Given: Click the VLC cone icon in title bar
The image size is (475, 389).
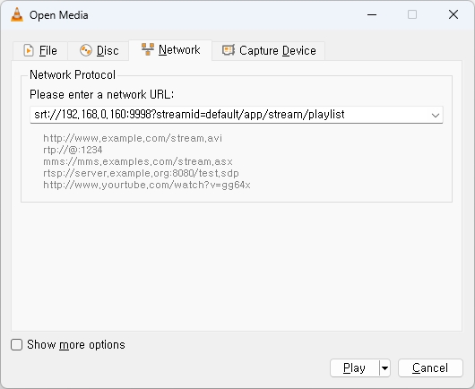Looking at the screenshot, I should point(17,15).
